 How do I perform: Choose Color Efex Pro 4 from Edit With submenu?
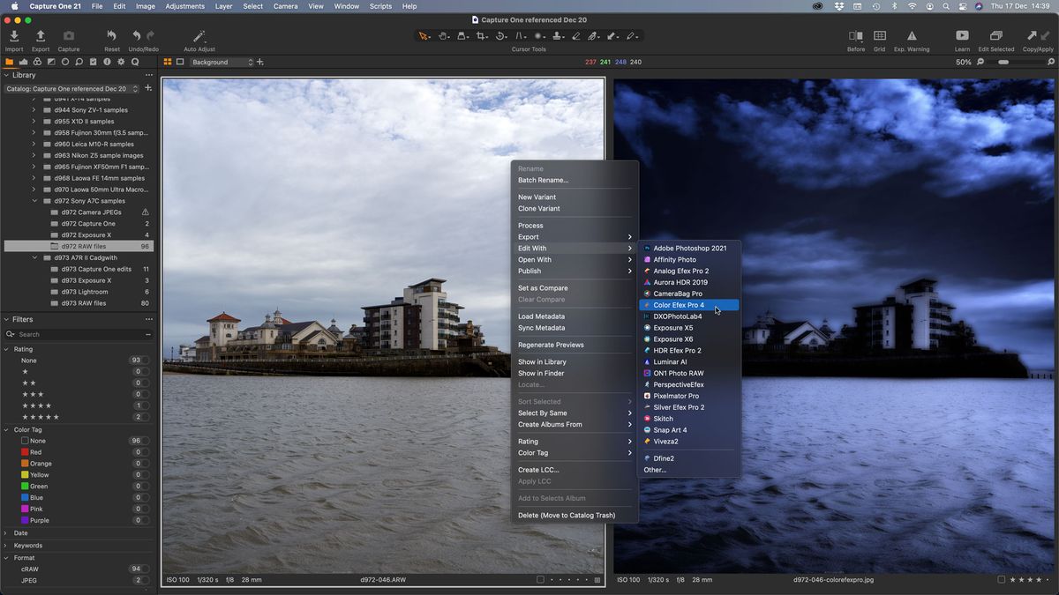point(679,305)
